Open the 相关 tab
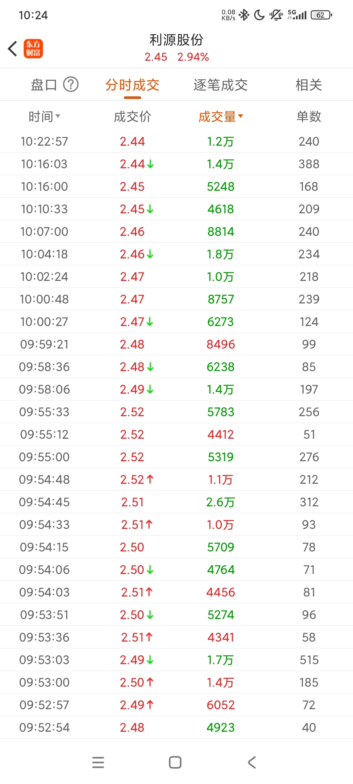The width and height of the screenshot is (353, 784). [309, 85]
